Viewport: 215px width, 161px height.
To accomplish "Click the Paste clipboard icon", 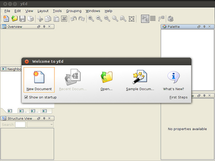I will pos(56,19).
